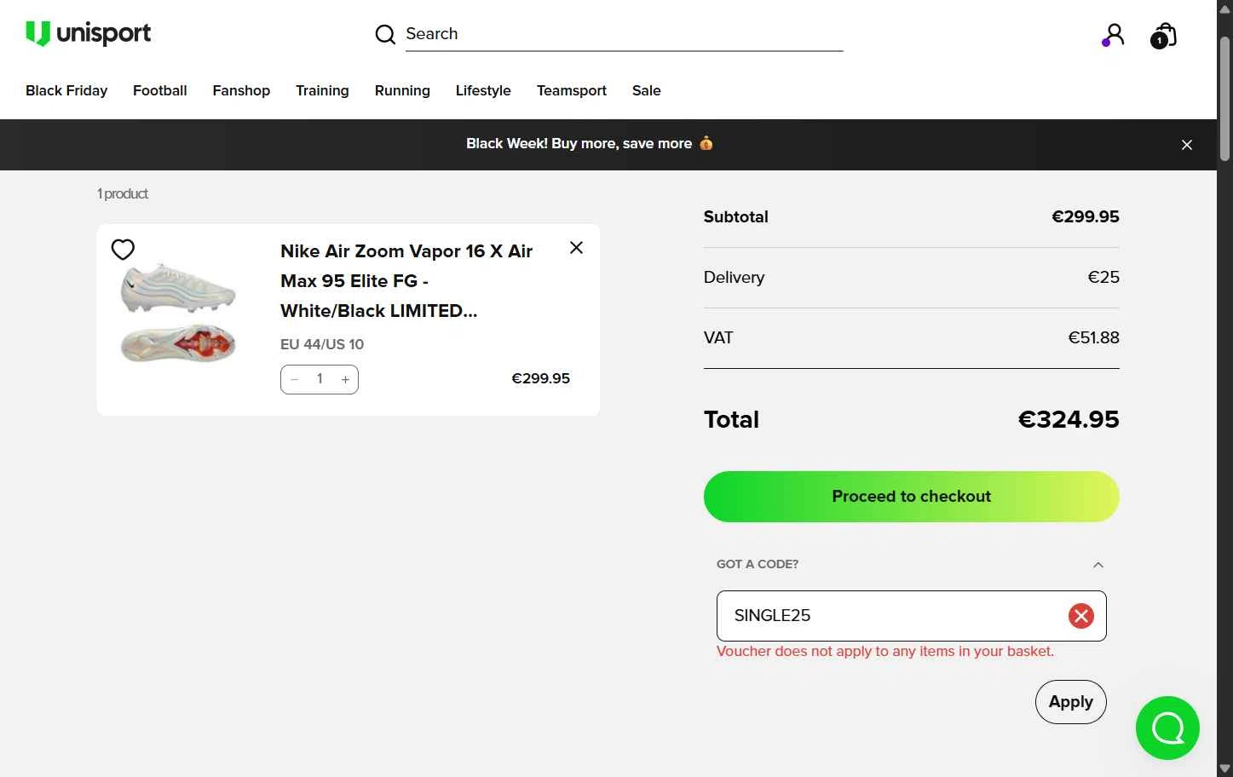Screen dimensions: 1233x777
Task: Open the shopping basket icon
Action: 1164,35
